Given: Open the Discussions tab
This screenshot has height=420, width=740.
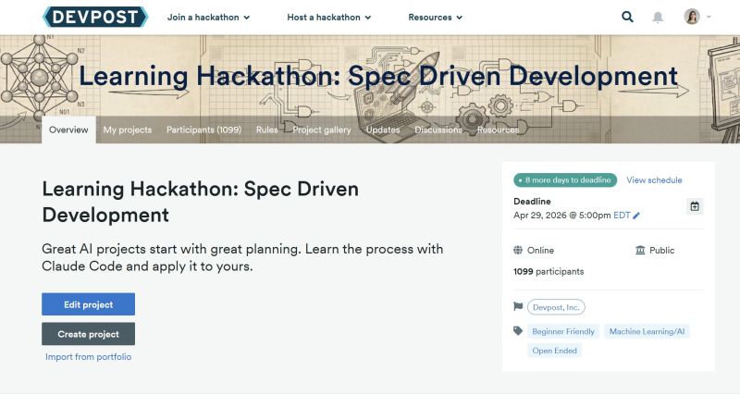Looking at the screenshot, I should [438, 130].
